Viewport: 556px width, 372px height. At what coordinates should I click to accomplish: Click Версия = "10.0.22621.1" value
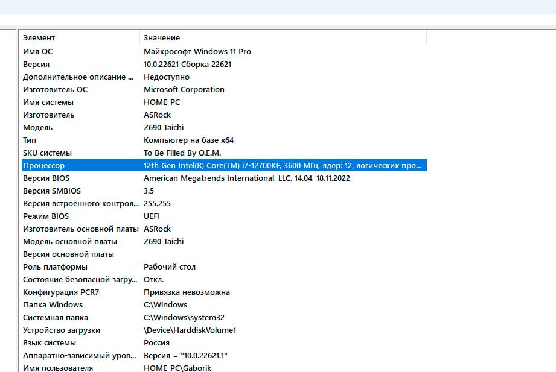click(185, 356)
